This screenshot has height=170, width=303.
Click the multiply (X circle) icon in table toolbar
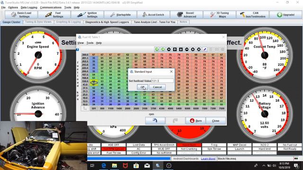[199, 49]
